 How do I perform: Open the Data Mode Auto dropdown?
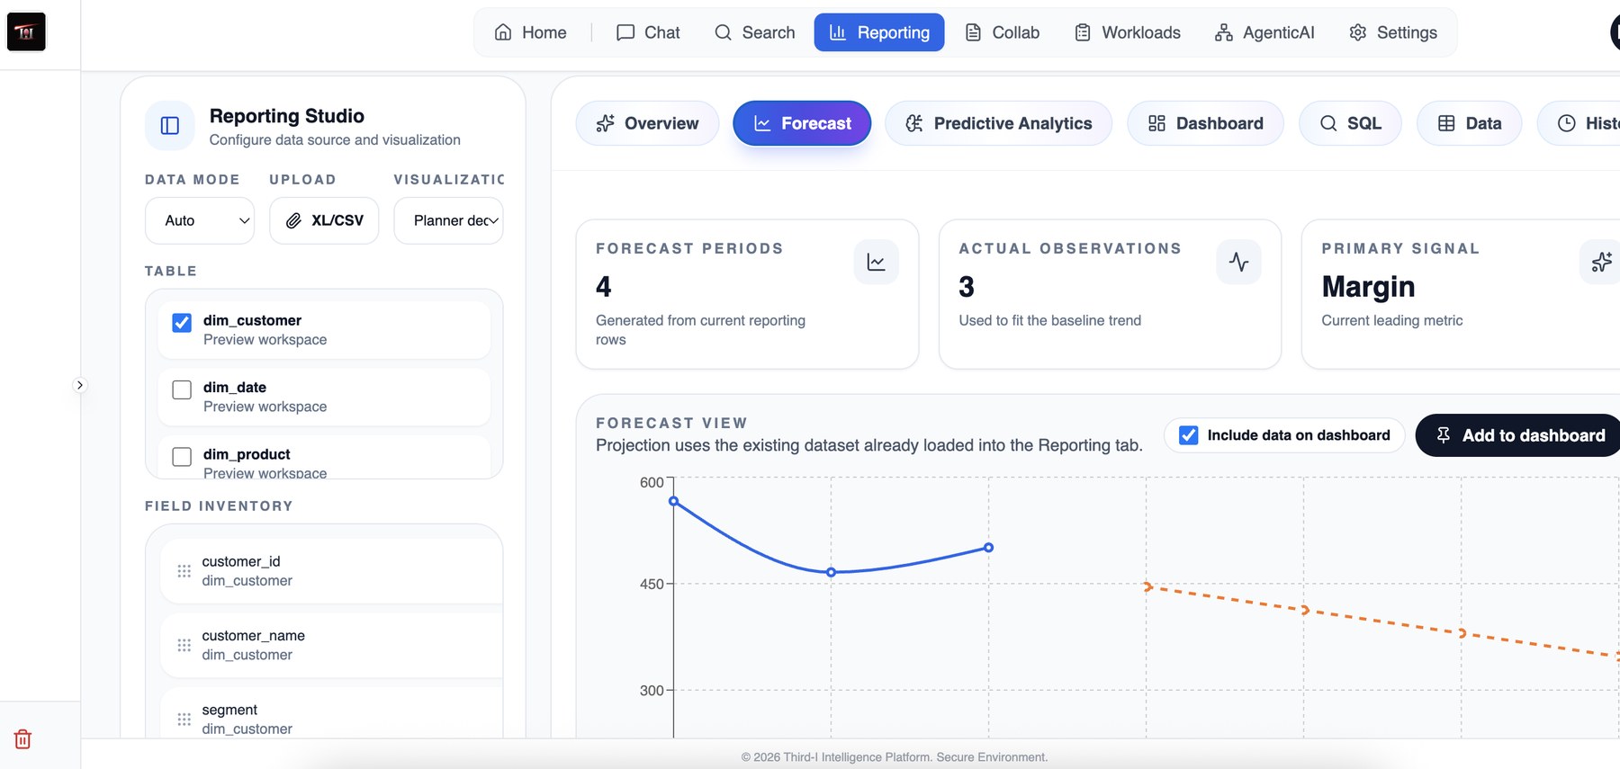200,220
